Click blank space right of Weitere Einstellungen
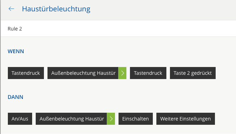Screen dimensions: 236x134 225,119
